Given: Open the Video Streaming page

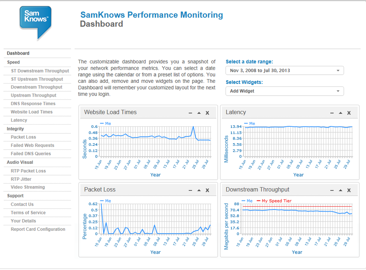Looking at the screenshot, I should pyautogui.click(x=28, y=187).
